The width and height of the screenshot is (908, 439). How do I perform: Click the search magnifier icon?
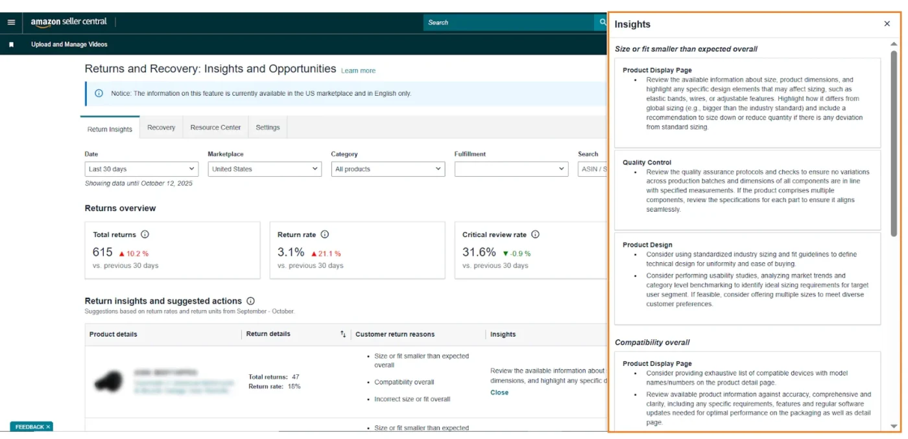[x=602, y=22]
